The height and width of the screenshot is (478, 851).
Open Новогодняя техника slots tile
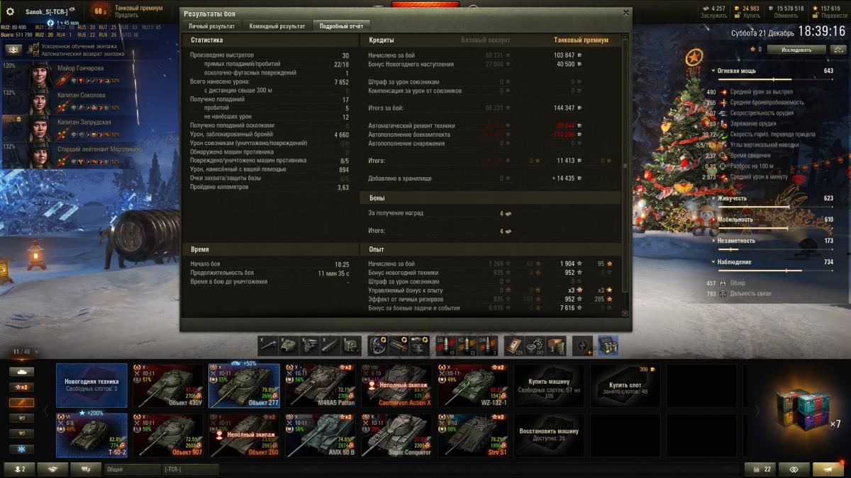click(x=92, y=386)
